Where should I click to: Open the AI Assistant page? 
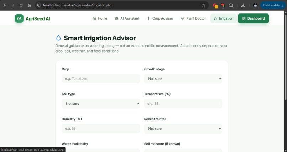click(127, 18)
